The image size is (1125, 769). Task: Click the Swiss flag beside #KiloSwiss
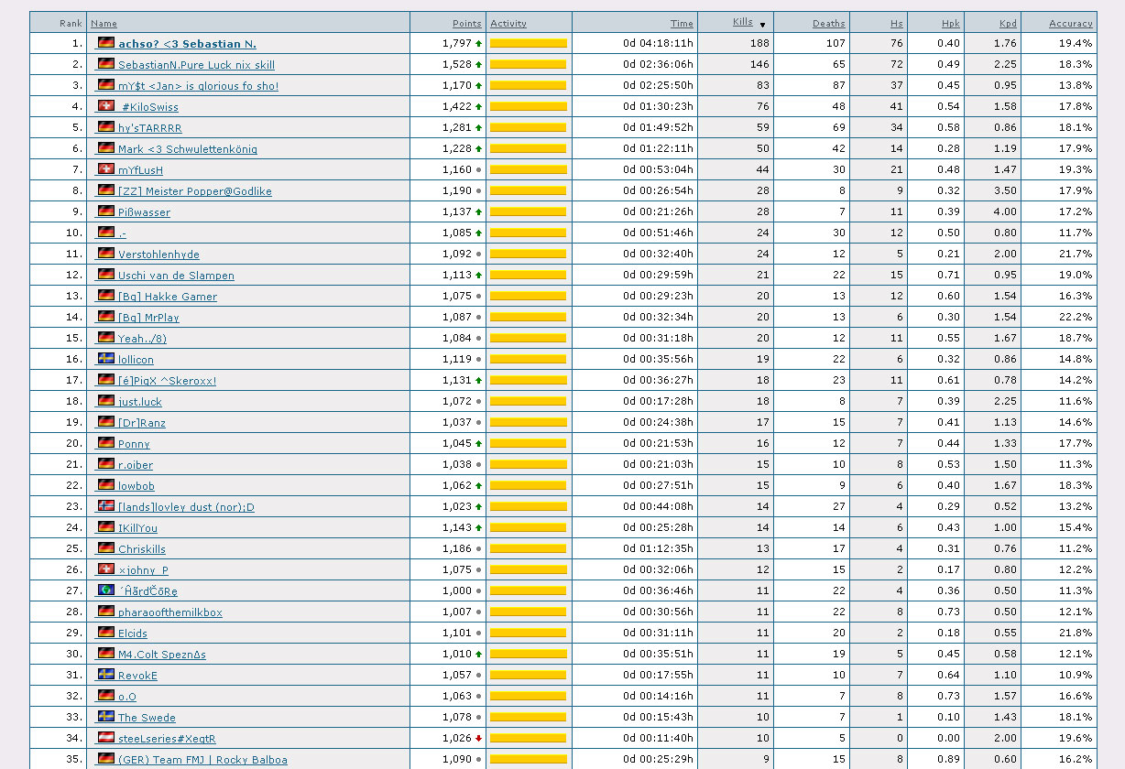click(x=106, y=106)
